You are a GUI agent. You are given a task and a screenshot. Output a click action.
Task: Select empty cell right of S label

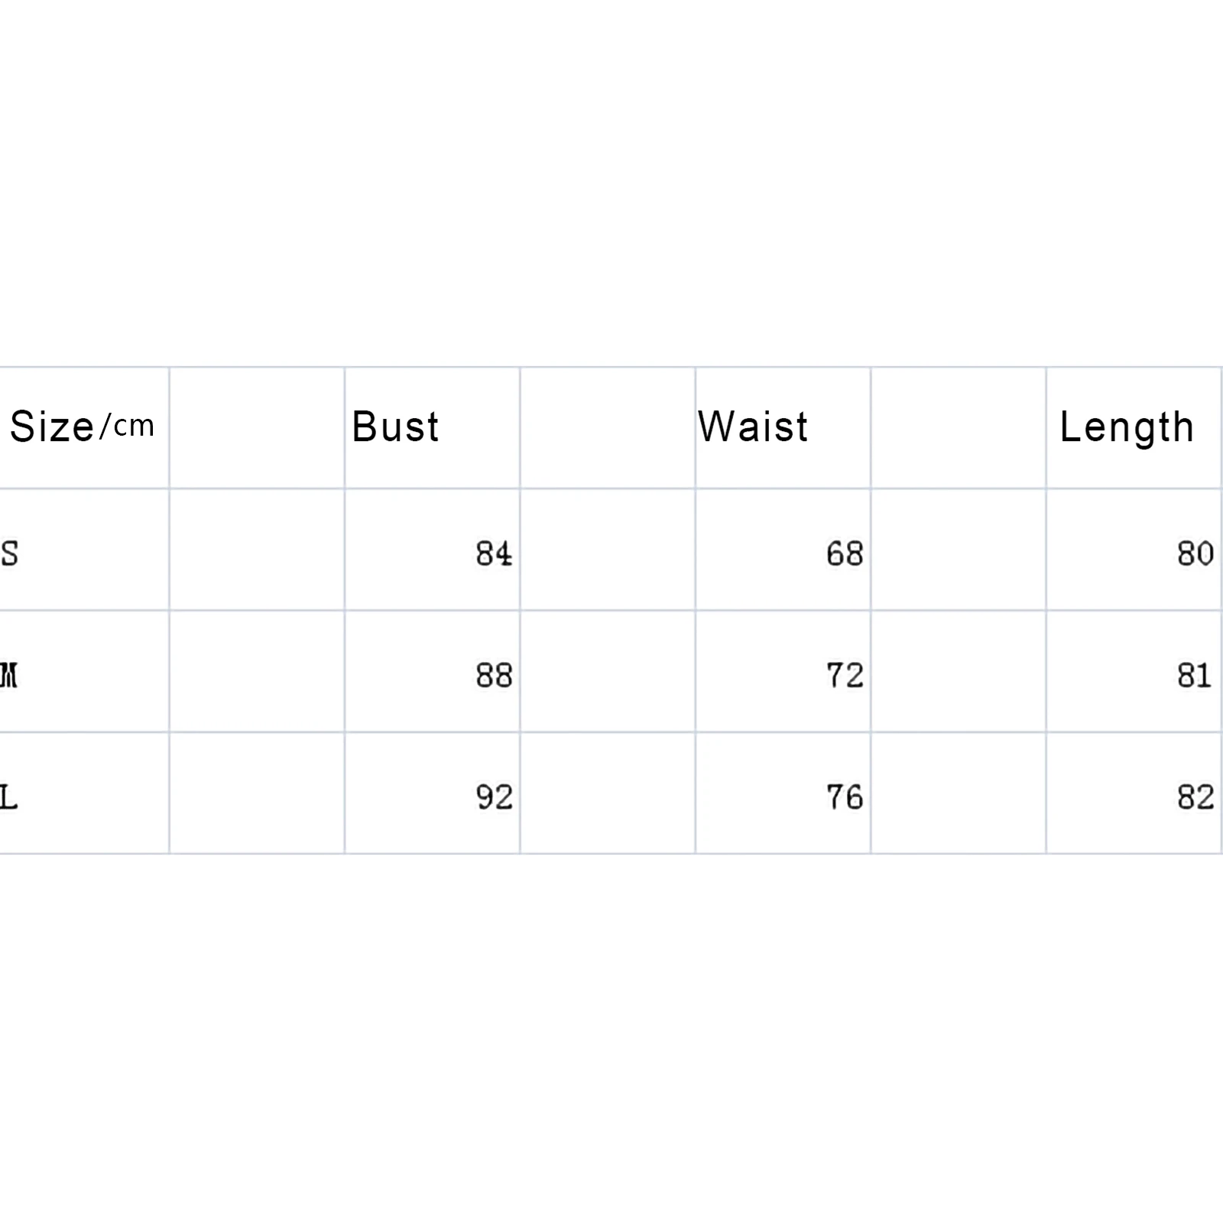(x=257, y=550)
